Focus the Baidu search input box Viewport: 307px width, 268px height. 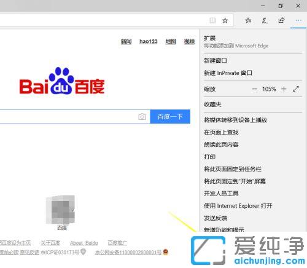[75, 117]
